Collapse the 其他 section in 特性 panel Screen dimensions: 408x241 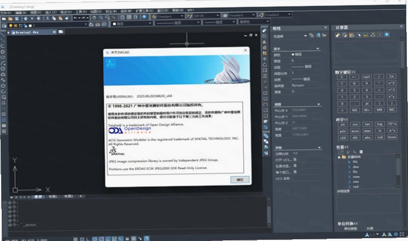point(319,148)
